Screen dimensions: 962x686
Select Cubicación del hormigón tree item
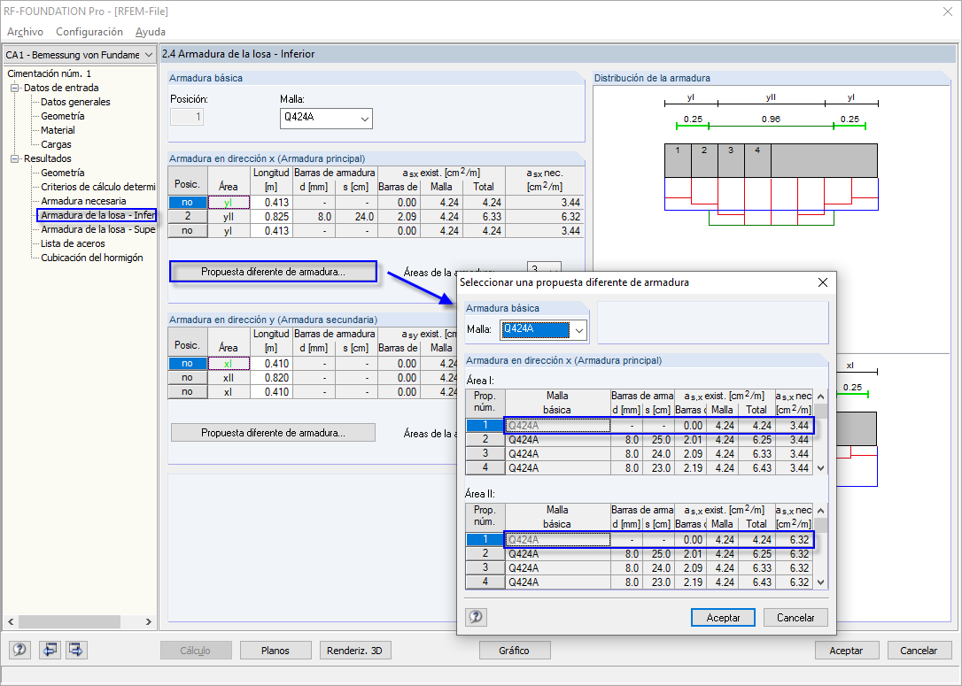(x=92, y=258)
